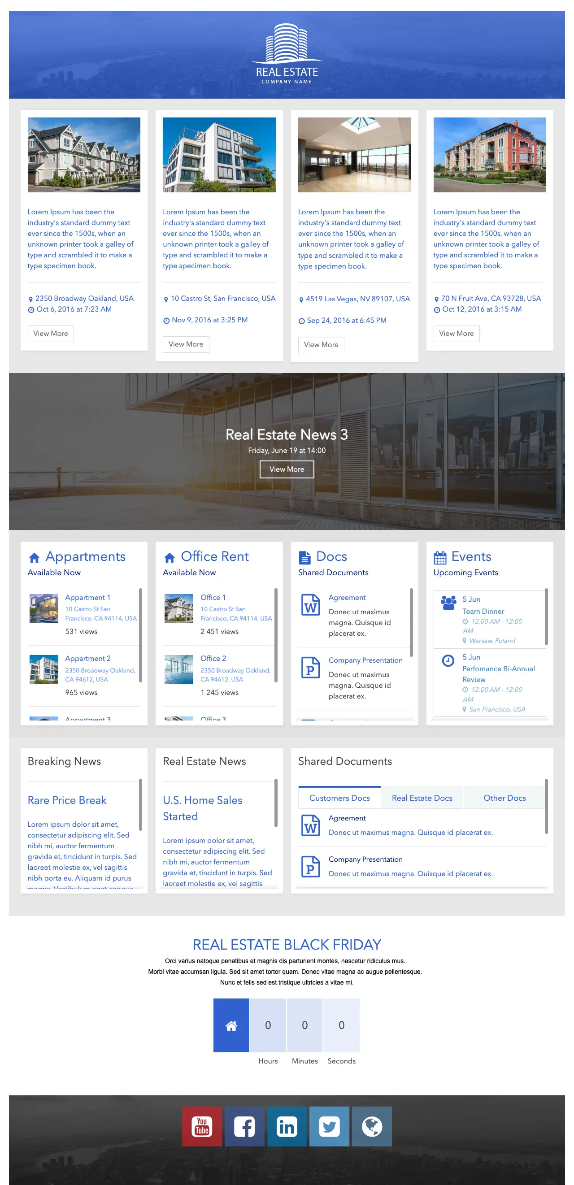Open the Appartment 2 link
Image resolution: width=574 pixels, height=1185 pixels.
pyautogui.click(x=87, y=658)
